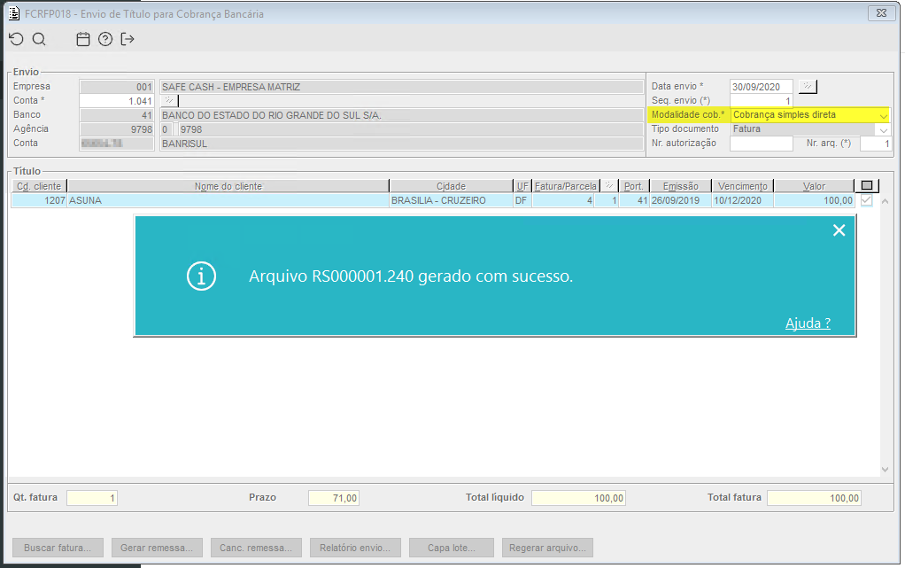This screenshot has width=905, height=568.
Task: Click the Nr. autorização field
Action: [762, 144]
